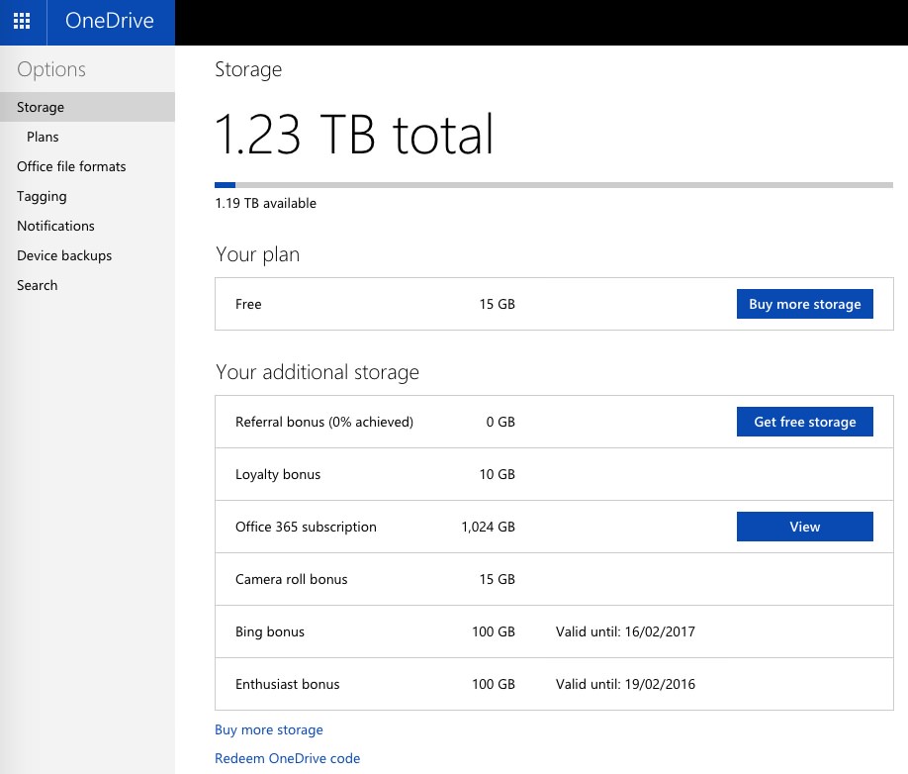Click the '1.23 TB total' heading
Viewport: 908px width, 774px height.
click(354, 135)
